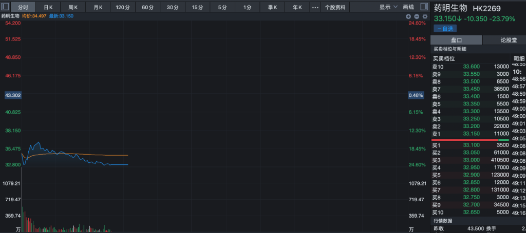
Task: Click the highlighted 43.302 price axis label
Action: pyautogui.click(x=13, y=95)
